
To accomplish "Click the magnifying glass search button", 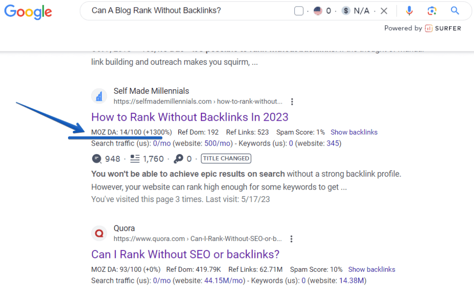I will [455, 11].
